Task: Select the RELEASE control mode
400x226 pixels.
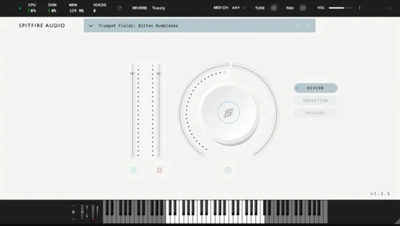Action: click(x=316, y=113)
